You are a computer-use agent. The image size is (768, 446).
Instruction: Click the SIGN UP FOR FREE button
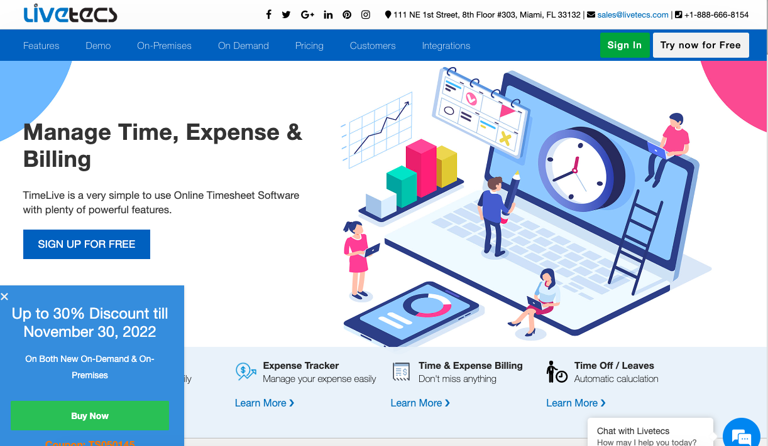point(87,244)
